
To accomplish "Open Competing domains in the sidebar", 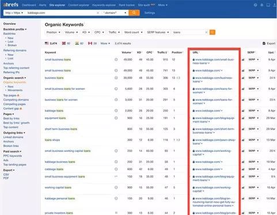I will (x=16, y=99).
